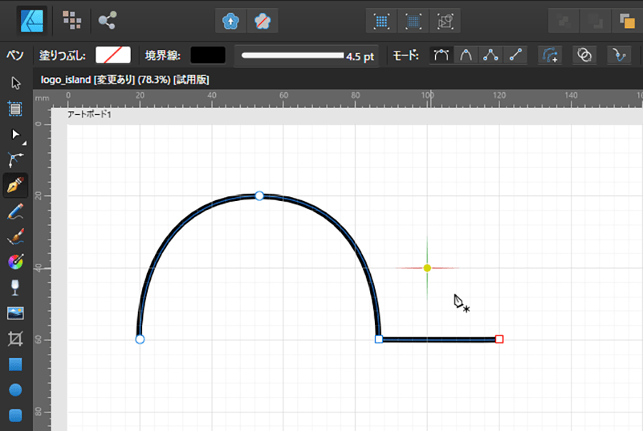Image resolution: width=643 pixels, height=431 pixels.
Task: Switch to Export persona
Action: coord(107,20)
